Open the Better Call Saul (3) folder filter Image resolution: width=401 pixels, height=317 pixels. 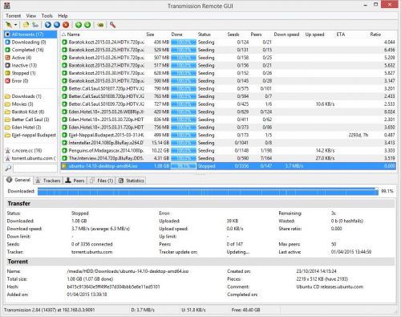click(30, 120)
